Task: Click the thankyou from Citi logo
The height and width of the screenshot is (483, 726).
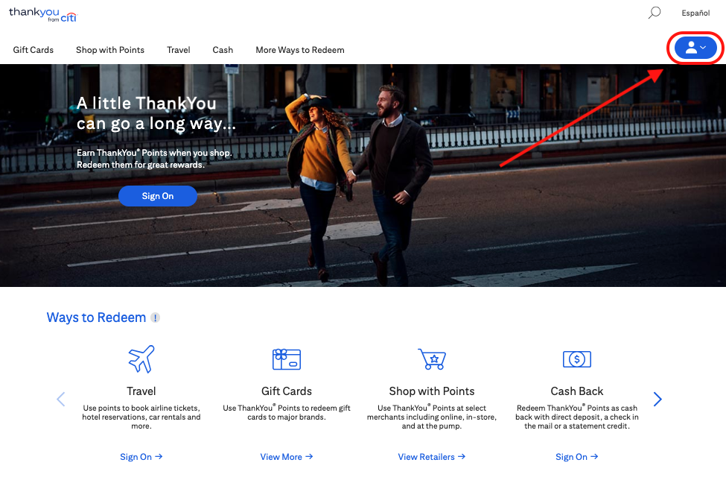Action: pyautogui.click(x=42, y=13)
